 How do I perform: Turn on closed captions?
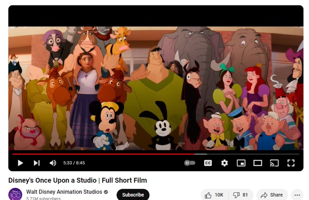(208, 163)
